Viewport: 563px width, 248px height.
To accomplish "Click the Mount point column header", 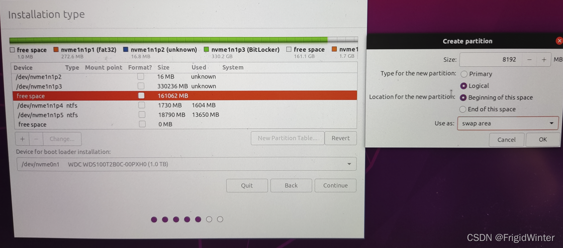I will click(104, 67).
